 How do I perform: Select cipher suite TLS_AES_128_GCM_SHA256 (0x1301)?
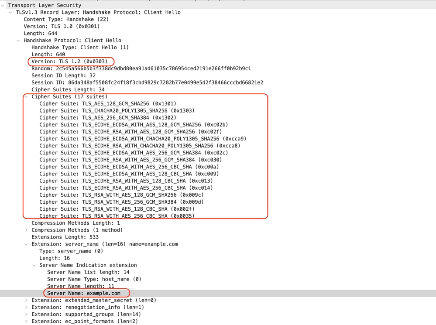point(108,104)
